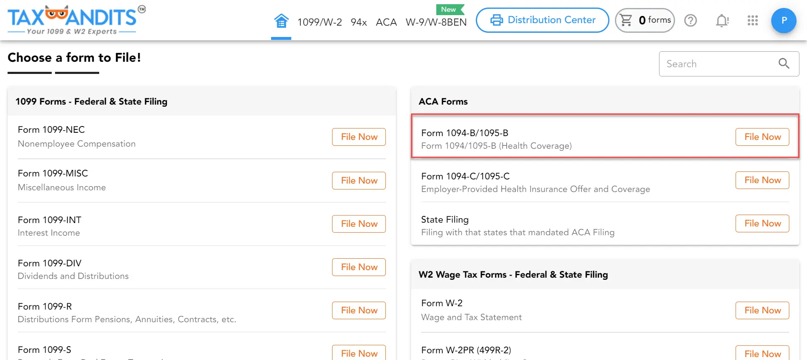This screenshot has width=807, height=360.
Task: Open the shopping cart with 0 forms
Action: tap(645, 20)
